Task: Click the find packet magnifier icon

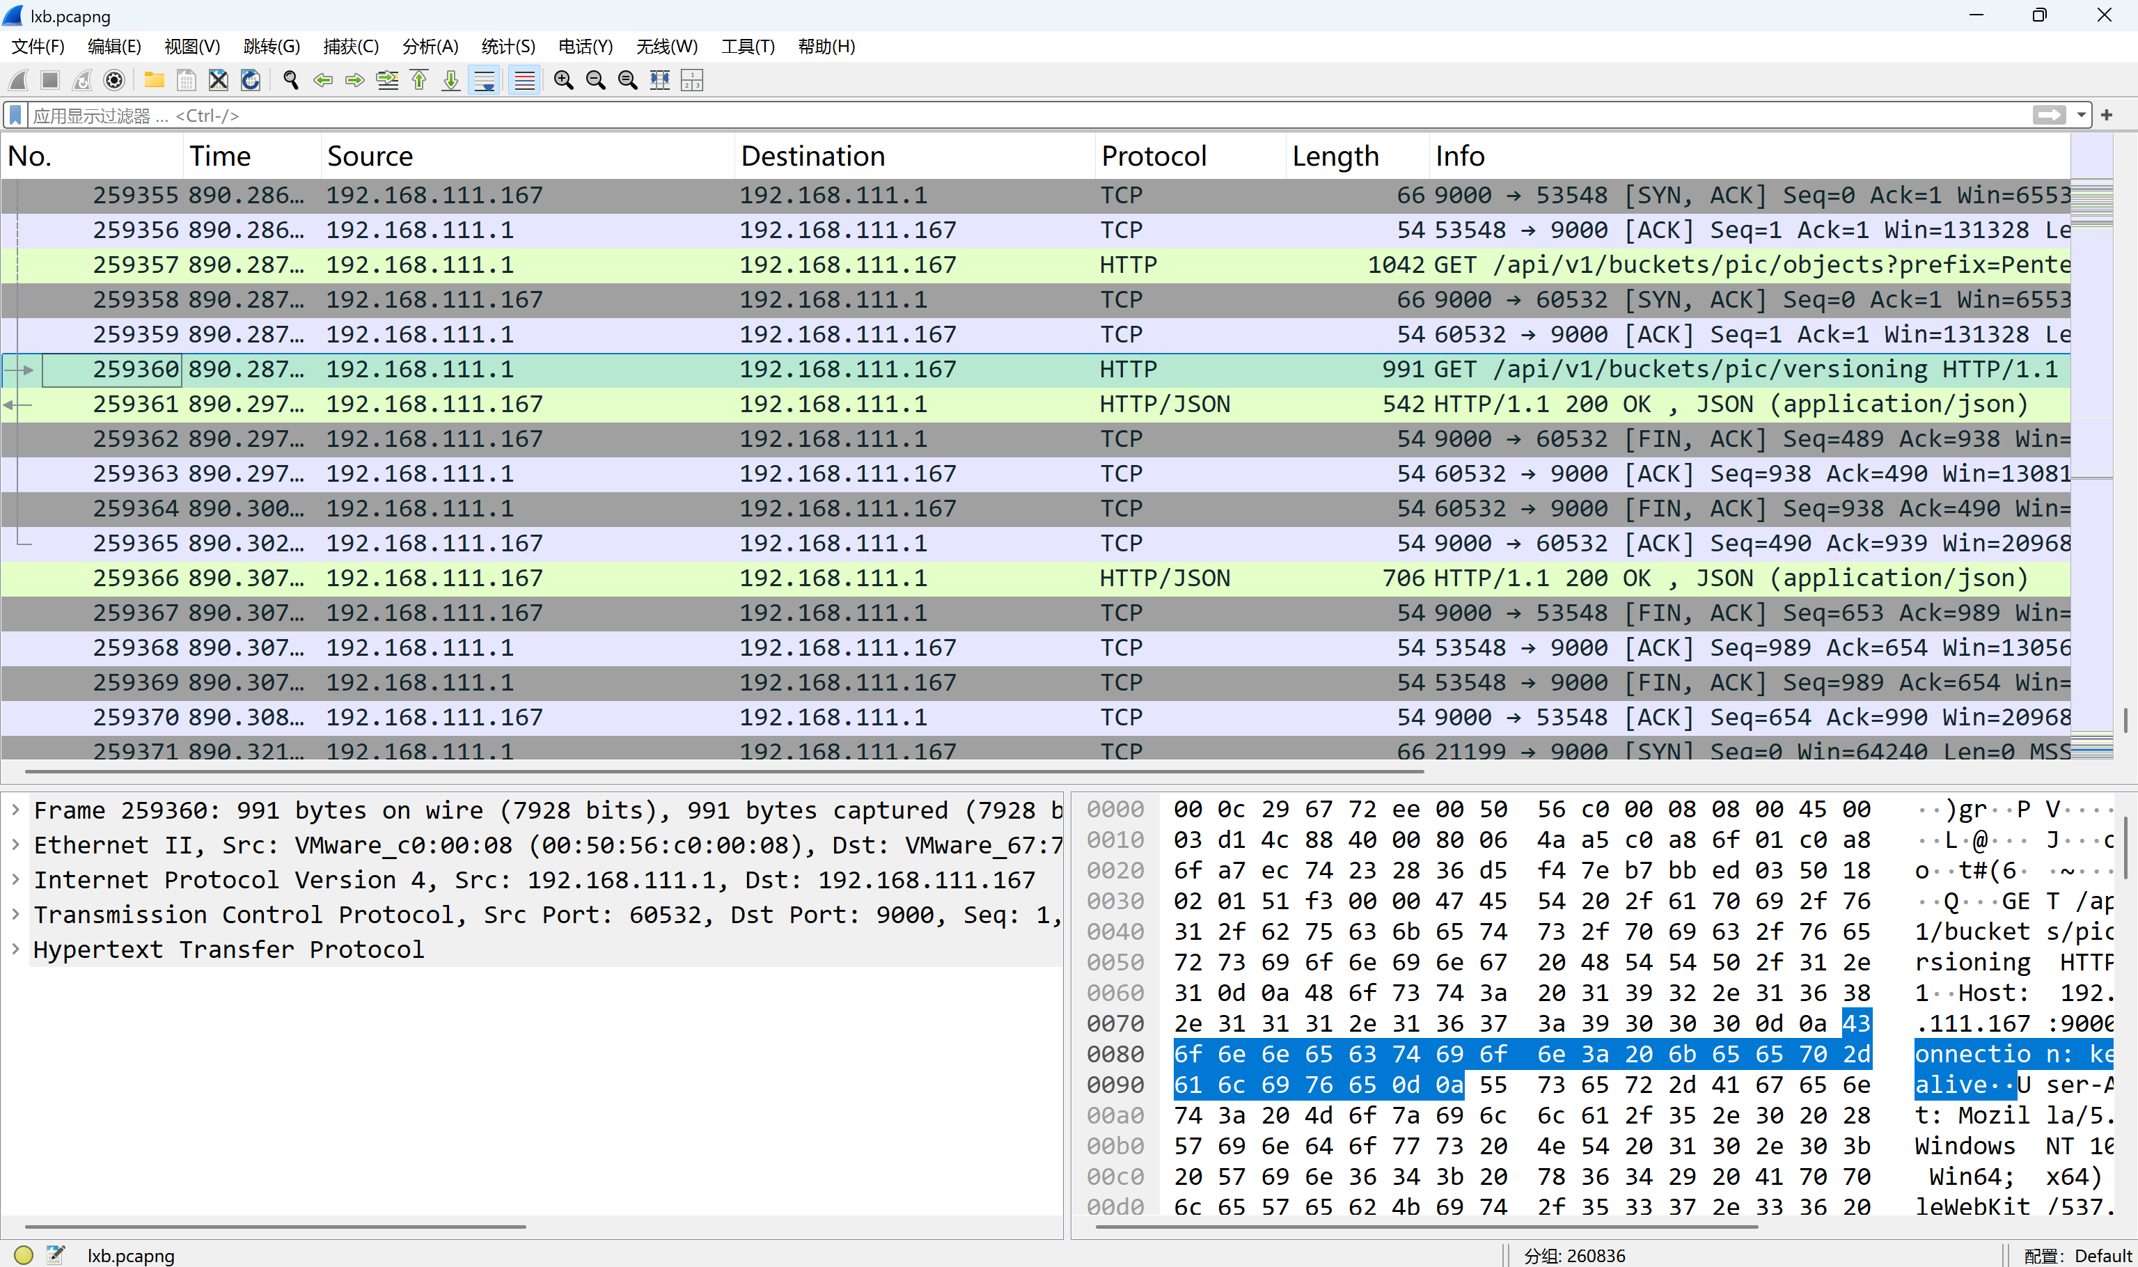Action: coord(290,80)
